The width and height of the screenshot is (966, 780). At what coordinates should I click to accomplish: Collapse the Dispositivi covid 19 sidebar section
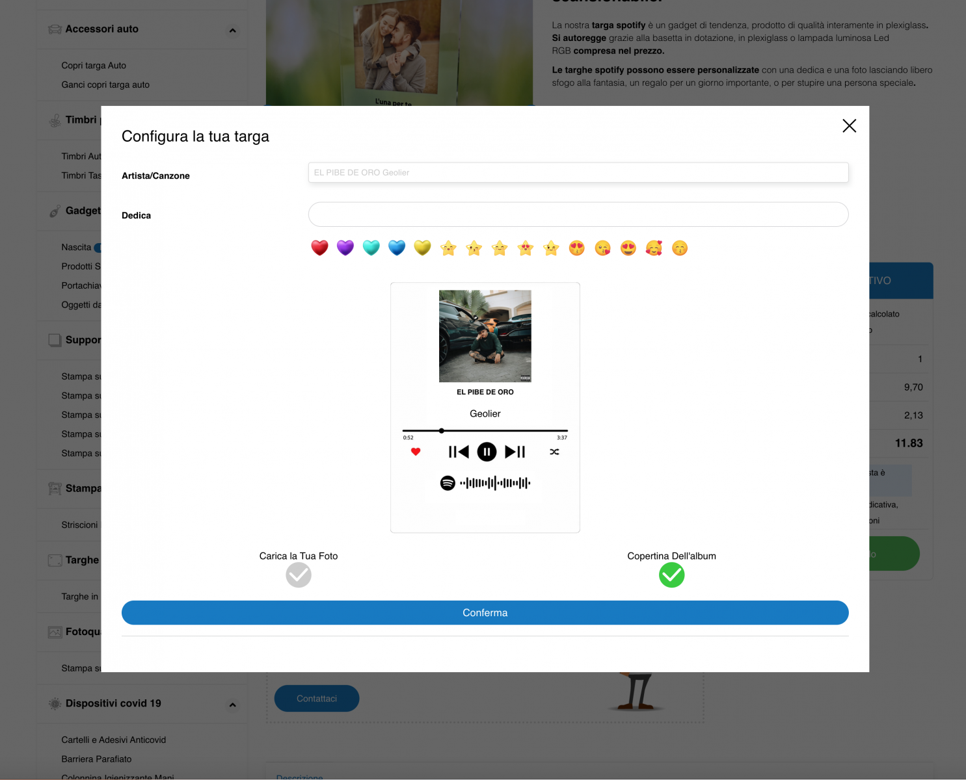click(232, 705)
